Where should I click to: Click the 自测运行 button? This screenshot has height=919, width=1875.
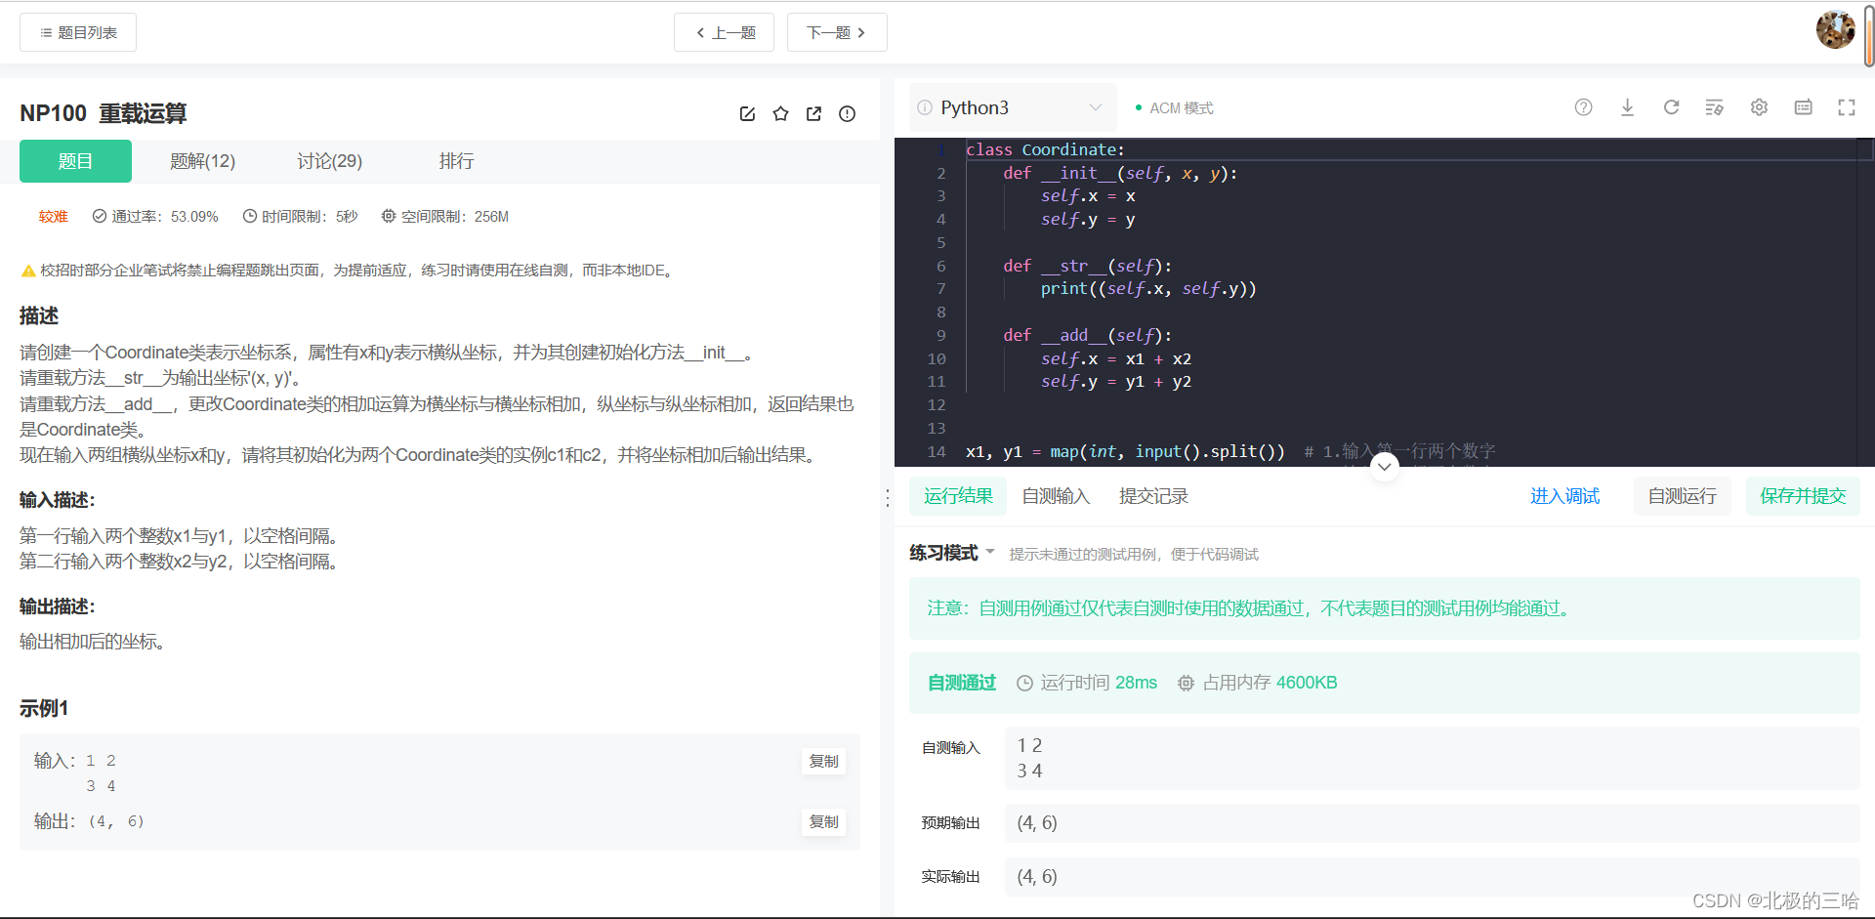1682,496
